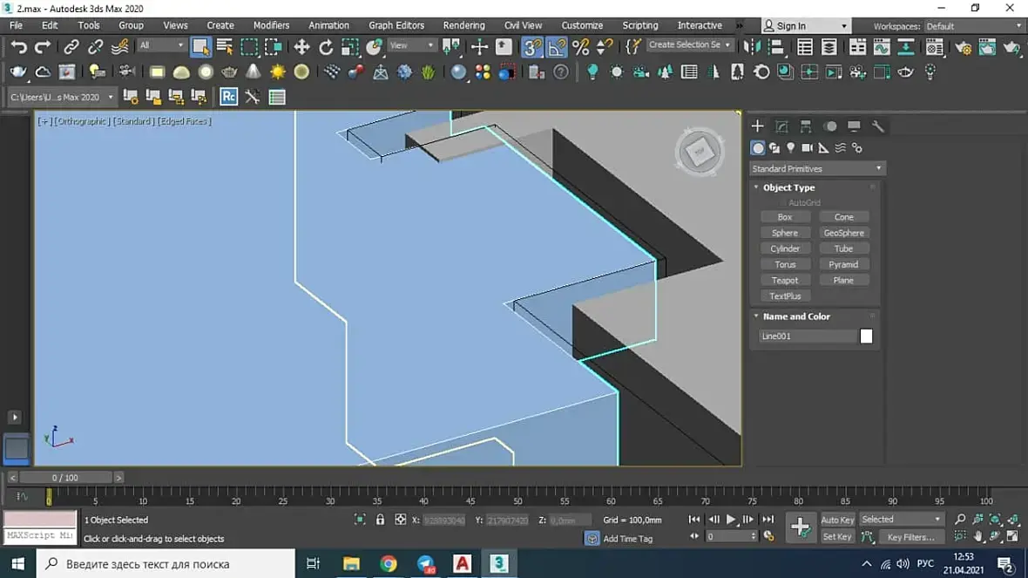Open the Mirror tool
This screenshot has height=578, width=1028.
(x=751, y=47)
